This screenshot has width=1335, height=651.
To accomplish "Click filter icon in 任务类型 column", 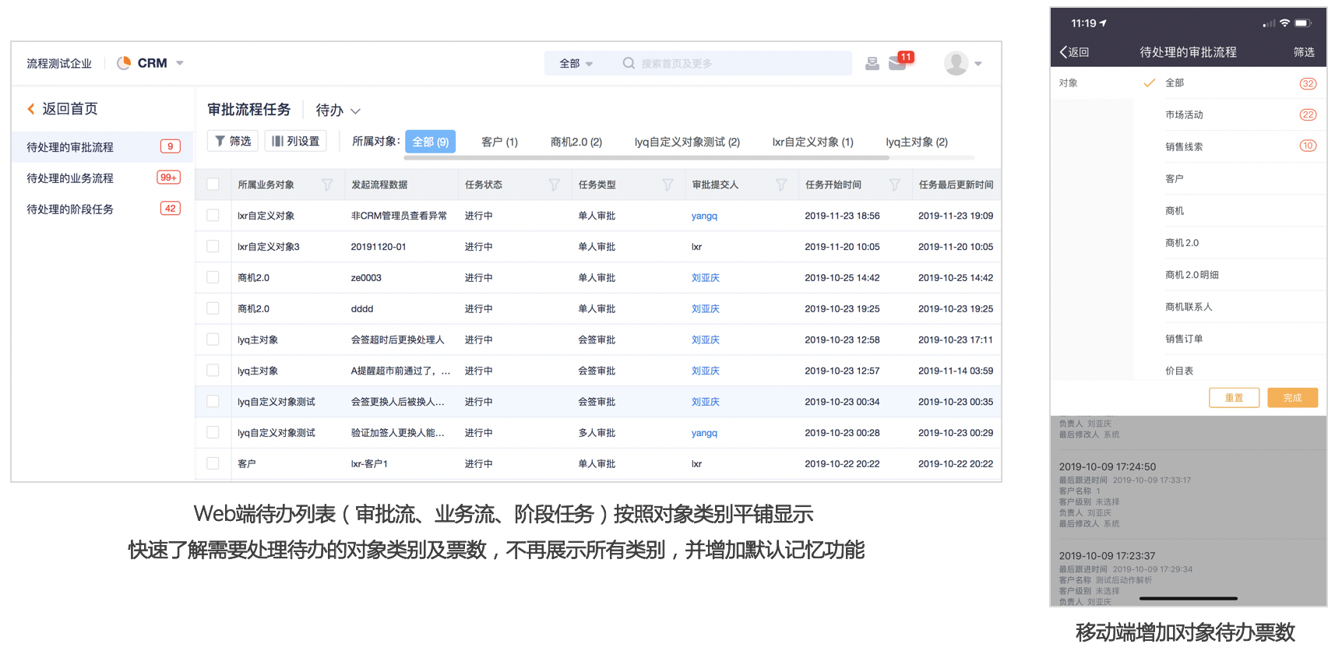I will (x=668, y=185).
